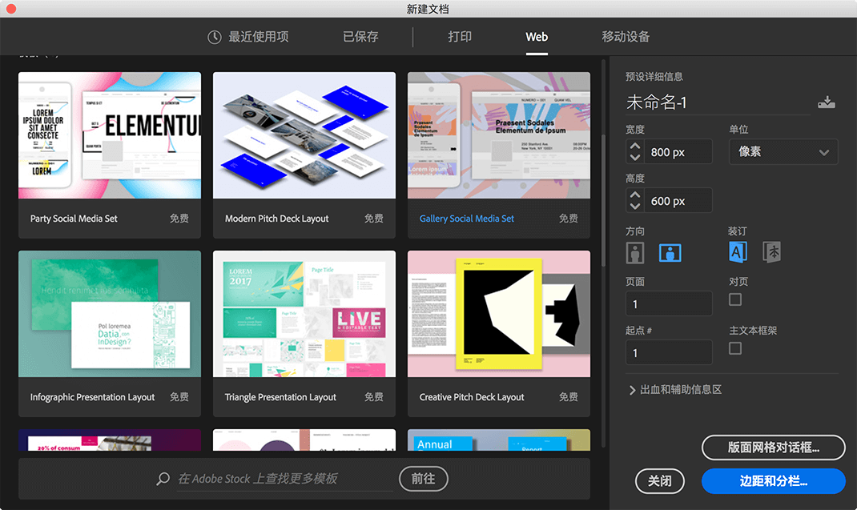This screenshot has width=857, height=510.
Task: Select the Web tab
Action: (537, 37)
